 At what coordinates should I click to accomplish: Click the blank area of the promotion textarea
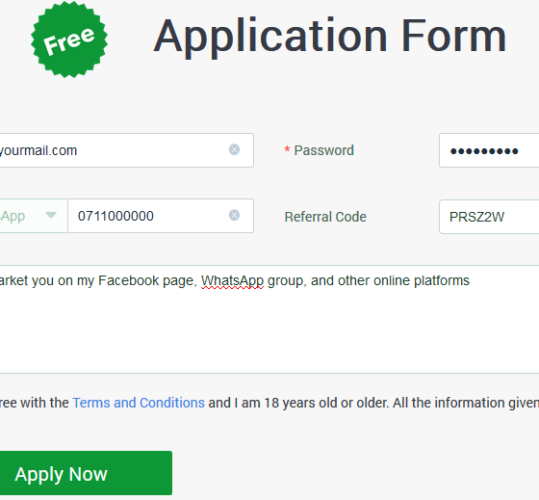pos(269,330)
